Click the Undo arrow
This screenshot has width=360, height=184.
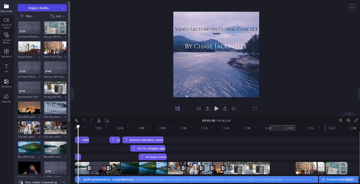[84, 120]
